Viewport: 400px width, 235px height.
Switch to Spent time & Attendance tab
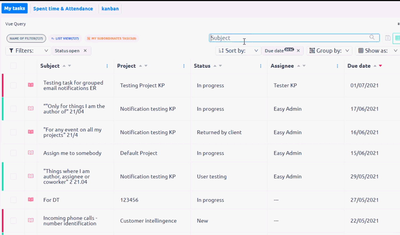coord(63,9)
